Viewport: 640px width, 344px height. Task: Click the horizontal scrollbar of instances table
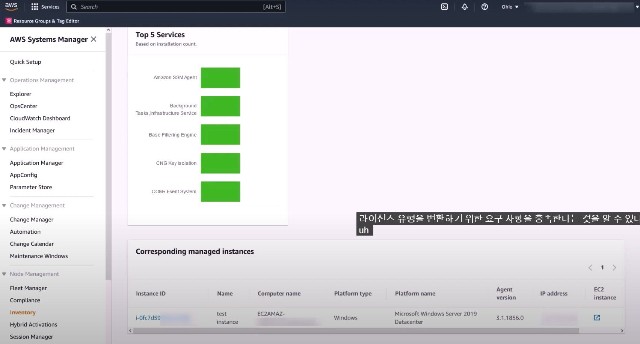tap(356, 331)
